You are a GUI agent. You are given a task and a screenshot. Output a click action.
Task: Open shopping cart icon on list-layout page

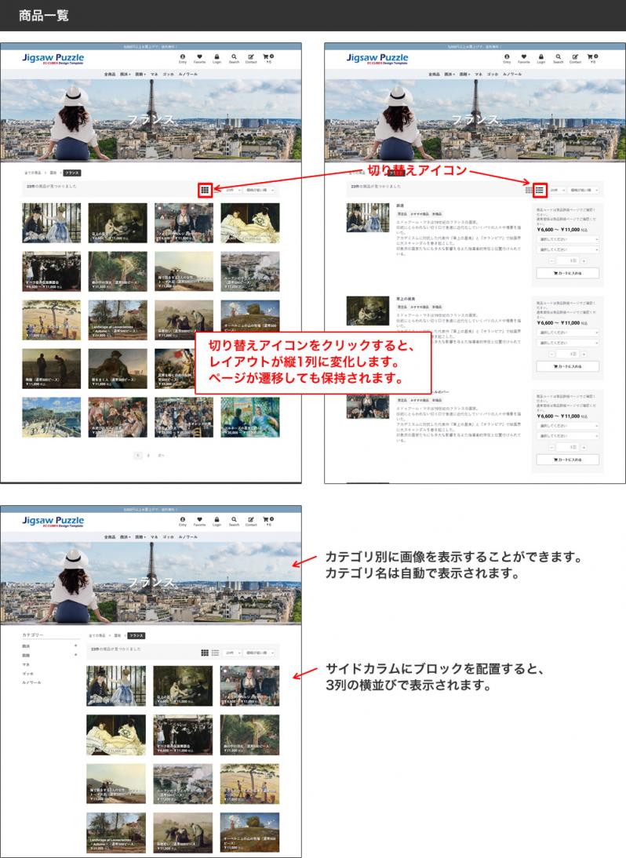(592, 58)
